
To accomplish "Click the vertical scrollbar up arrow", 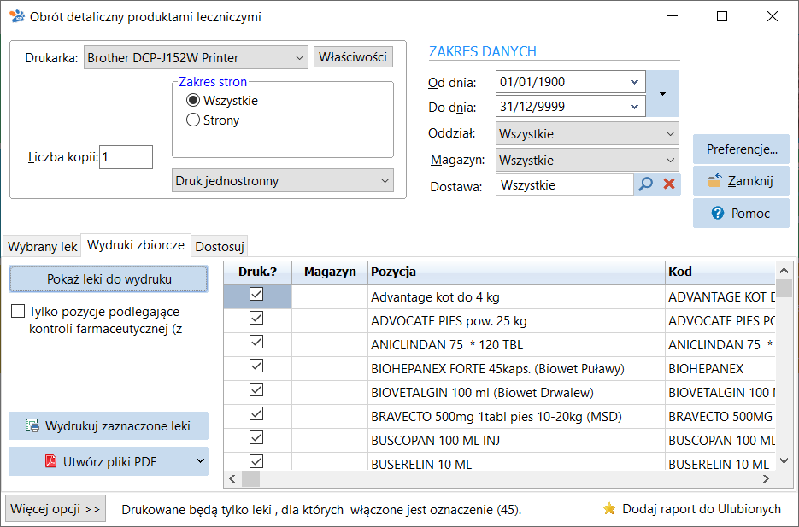I will pyautogui.click(x=784, y=271).
